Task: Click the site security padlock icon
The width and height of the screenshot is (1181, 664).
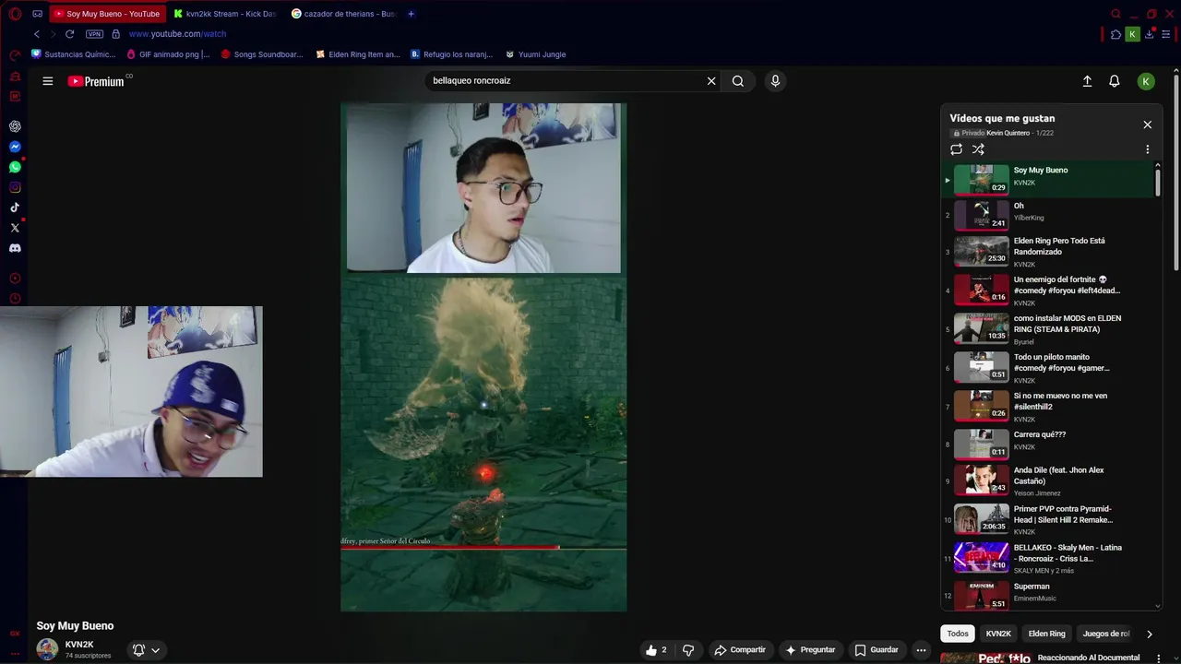Action: pyautogui.click(x=115, y=34)
